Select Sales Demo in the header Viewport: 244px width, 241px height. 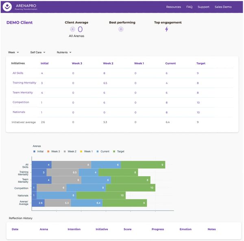pyautogui.click(x=223, y=7)
